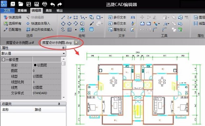Viewport: 205px width, 126px height.
Task: Open the dashed-selection tool dropdown in 绘制
Action: (x=102, y=18)
